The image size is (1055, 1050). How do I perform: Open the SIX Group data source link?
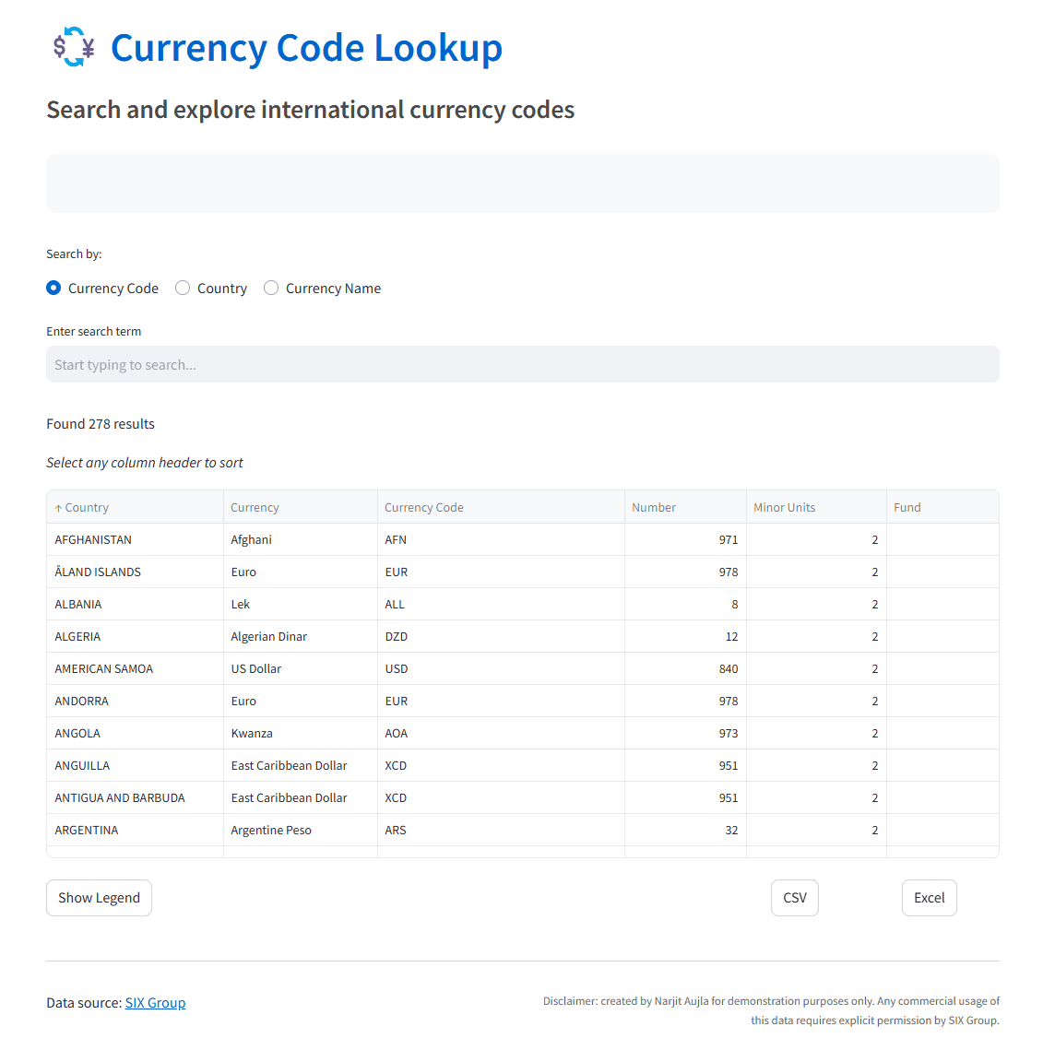(155, 1002)
